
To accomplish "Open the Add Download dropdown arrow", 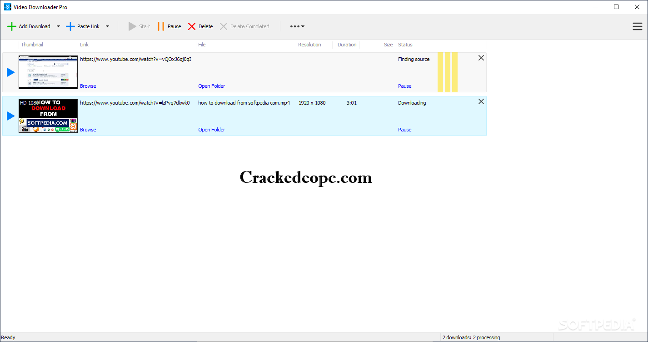I will pyautogui.click(x=58, y=26).
